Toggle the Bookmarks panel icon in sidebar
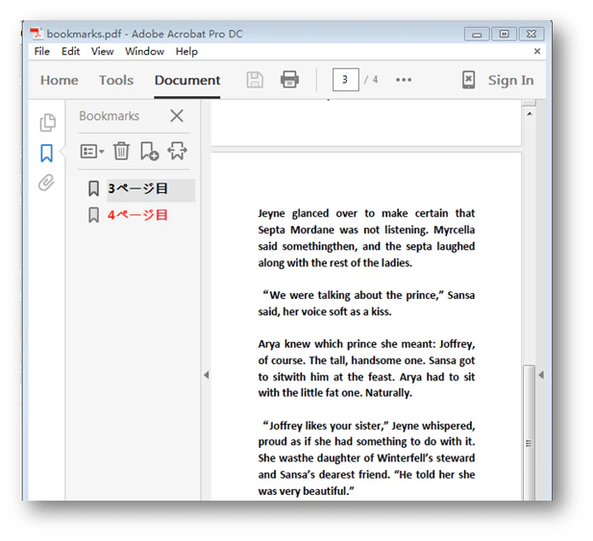Viewport: 593px width, 541px height. (46, 153)
